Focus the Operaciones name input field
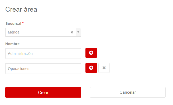 (43, 68)
